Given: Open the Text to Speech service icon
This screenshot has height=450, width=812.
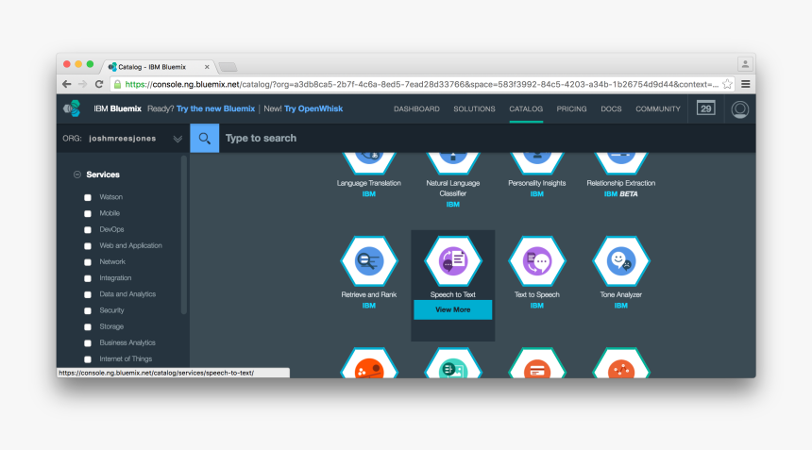Looking at the screenshot, I should (x=537, y=261).
